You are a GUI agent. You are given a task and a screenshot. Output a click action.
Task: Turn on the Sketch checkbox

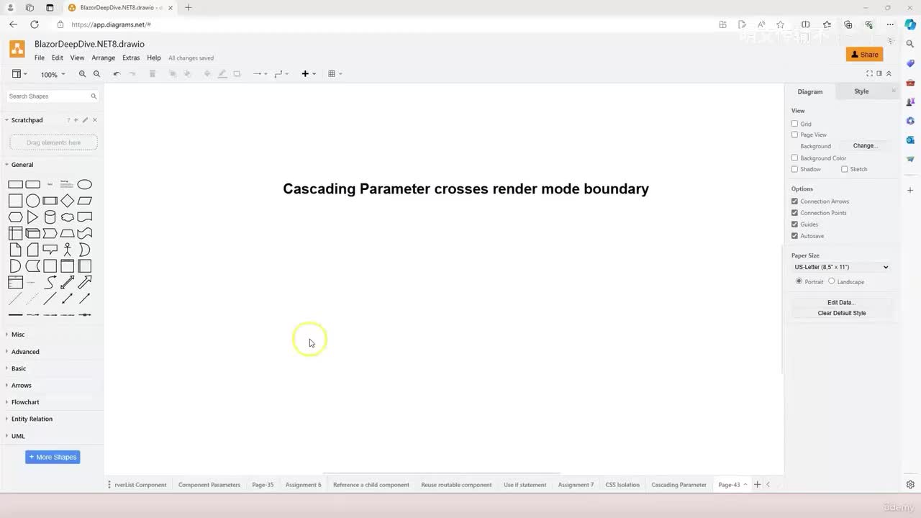point(844,169)
